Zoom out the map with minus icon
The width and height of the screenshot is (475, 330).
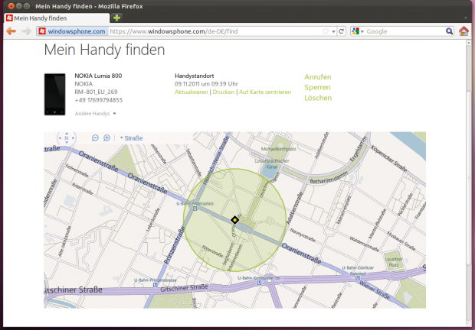pyautogui.click(x=96, y=138)
